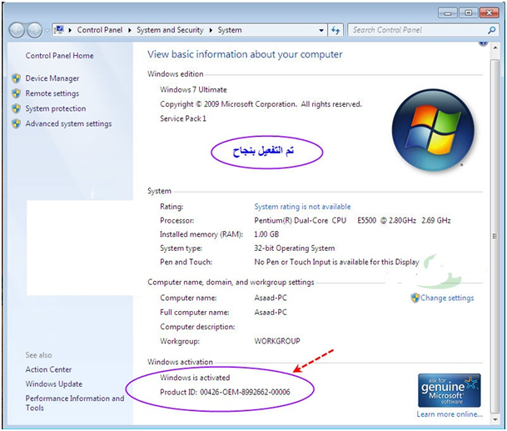Click shield icon next to Advanced system settings
Viewport: 507px width, 431px height.
(16, 123)
